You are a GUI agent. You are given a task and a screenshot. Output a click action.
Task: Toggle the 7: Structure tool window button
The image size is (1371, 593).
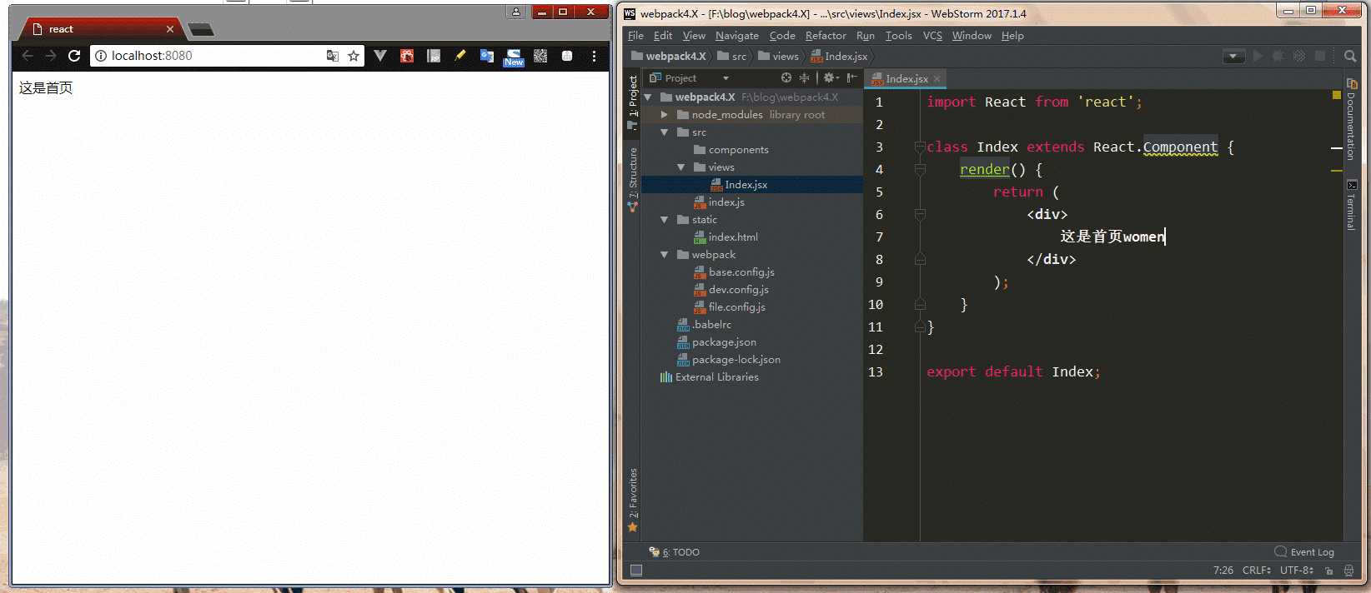632,178
